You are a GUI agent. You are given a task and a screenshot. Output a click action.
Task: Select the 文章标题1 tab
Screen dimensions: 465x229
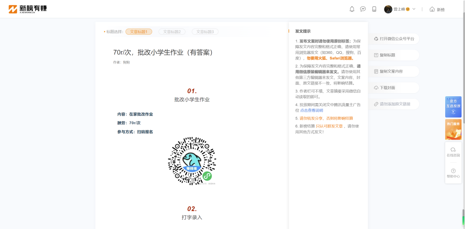(139, 32)
